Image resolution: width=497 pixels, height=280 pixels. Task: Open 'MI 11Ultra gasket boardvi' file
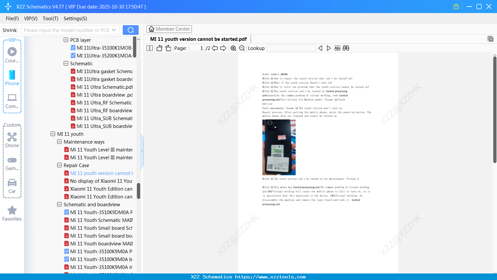[x=101, y=79]
